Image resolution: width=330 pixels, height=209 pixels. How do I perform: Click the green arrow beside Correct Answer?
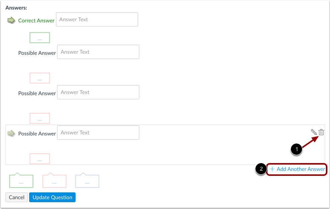point(11,20)
